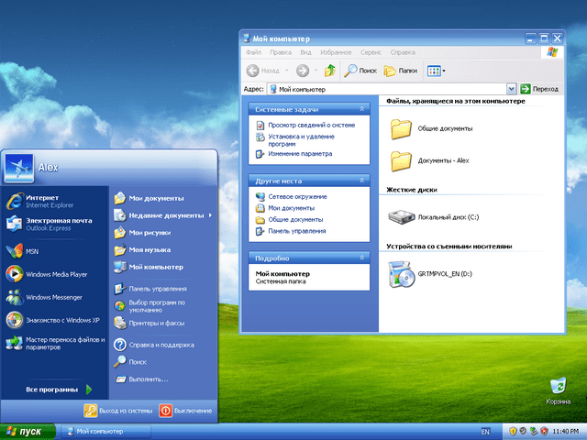587x440 pixels.
Task: Open Локальный диск (C:) drive
Action: [x=402, y=217]
